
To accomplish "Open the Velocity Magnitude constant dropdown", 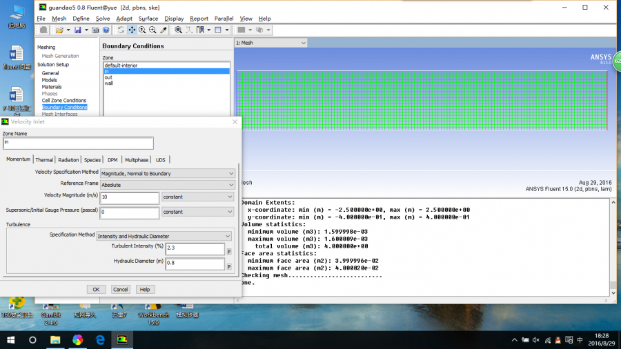I will pyautogui.click(x=198, y=197).
